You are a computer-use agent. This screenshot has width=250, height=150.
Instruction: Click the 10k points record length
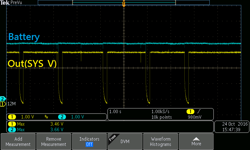pos(162,117)
